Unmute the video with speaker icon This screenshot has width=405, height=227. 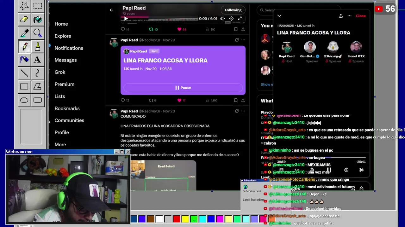tap(223, 19)
